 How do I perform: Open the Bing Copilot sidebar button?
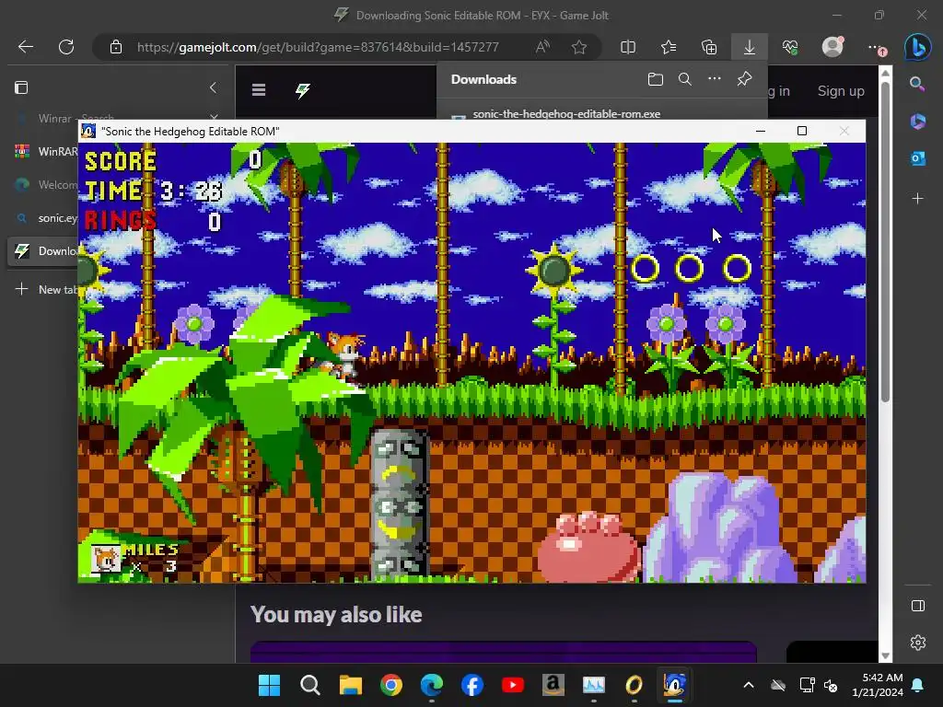[x=918, y=47]
